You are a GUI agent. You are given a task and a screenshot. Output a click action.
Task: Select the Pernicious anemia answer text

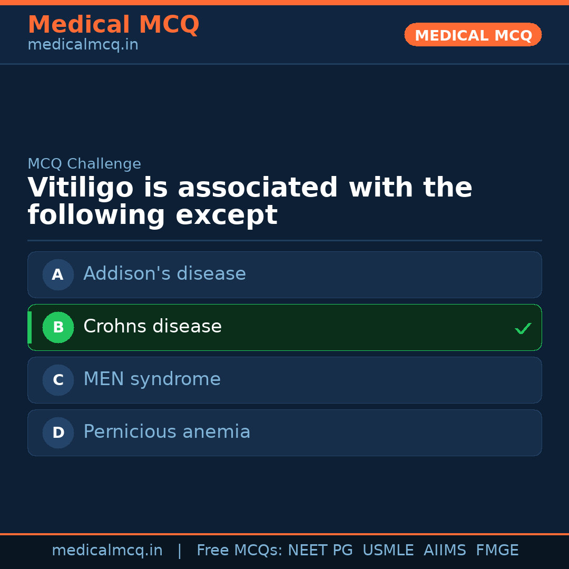click(x=166, y=432)
